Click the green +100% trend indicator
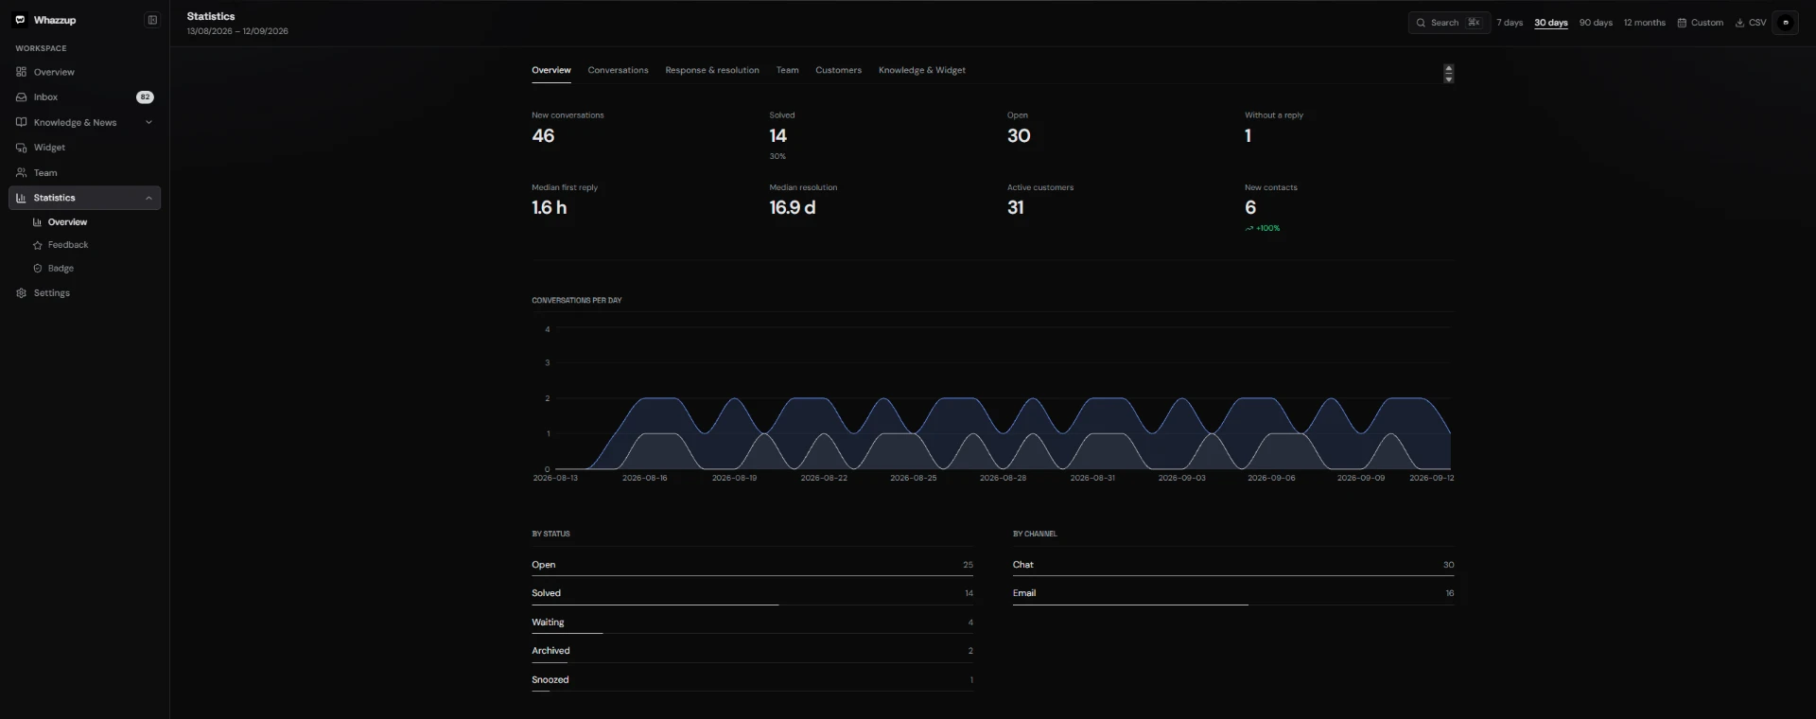This screenshot has height=719, width=1816. pyautogui.click(x=1263, y=228)
